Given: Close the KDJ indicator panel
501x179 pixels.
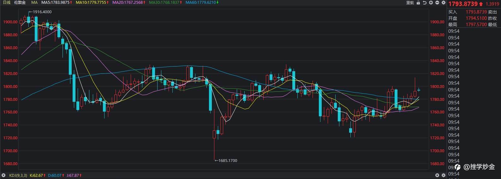Looking at the screenshot, I should (x=437, y=175).
